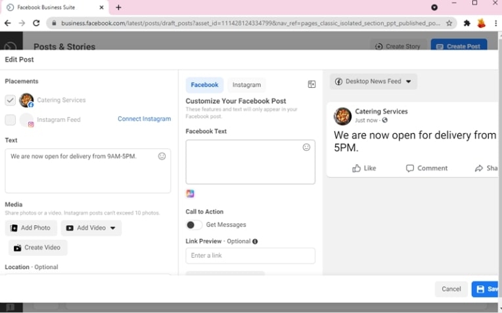Click the Catering Services name in preview
The image size is (502, 313).
(381, 112)
